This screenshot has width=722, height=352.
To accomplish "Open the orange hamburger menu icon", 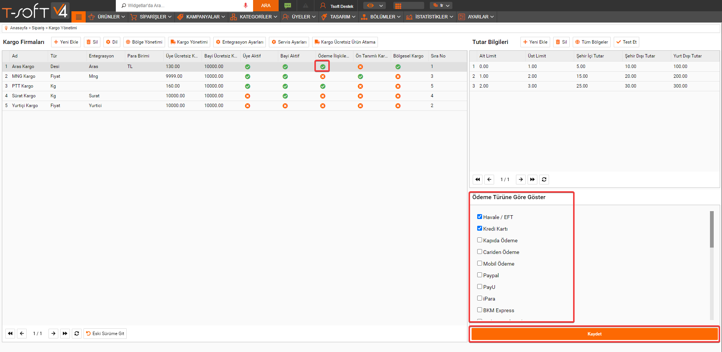I will click(x=79, y=17).
